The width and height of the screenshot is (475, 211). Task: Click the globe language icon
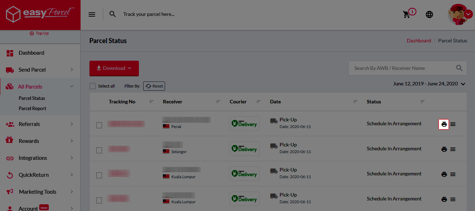[x=429, y=14]
